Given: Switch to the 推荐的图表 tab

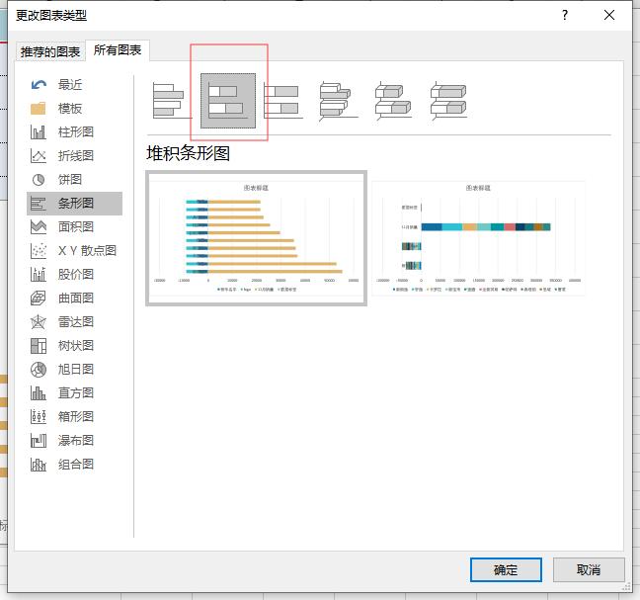Looking at the screenshot, I should pos(50,51).
